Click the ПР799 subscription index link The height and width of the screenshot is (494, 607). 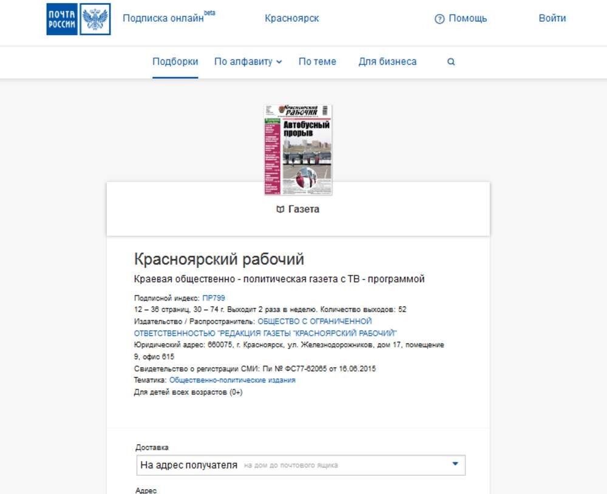[214, 298]
